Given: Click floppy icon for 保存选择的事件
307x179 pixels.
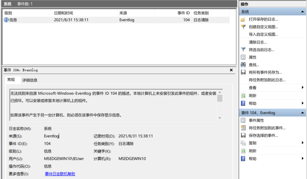Looking at the screenshot, I should tap(243, 135).
